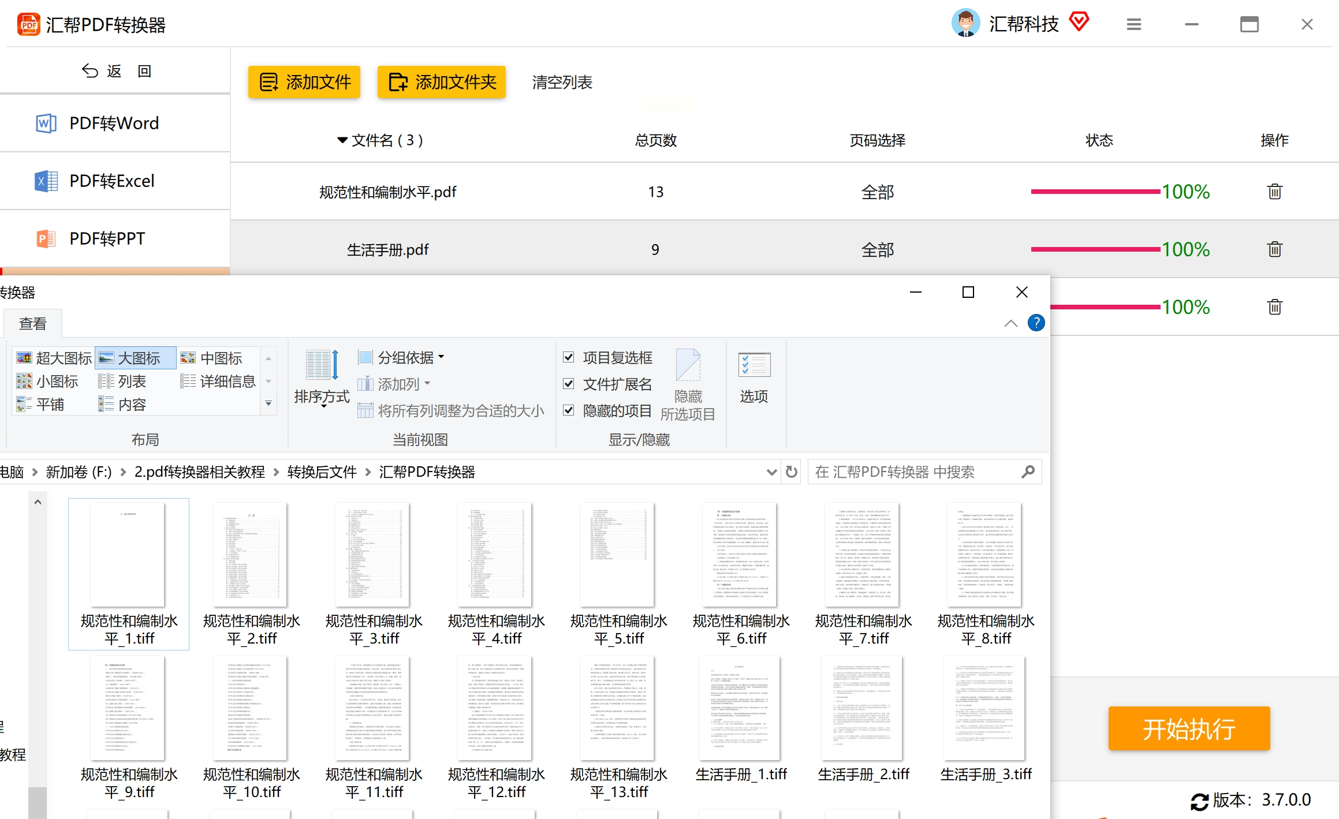Image resolution: width=1339 pixels, height=819 pixels.
Task: Select PDF转Excel in the sidebar
Action: pos(112,181)
